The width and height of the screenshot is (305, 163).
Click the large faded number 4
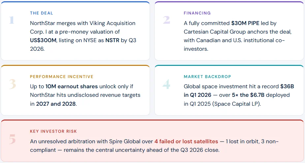click(166, 84)
